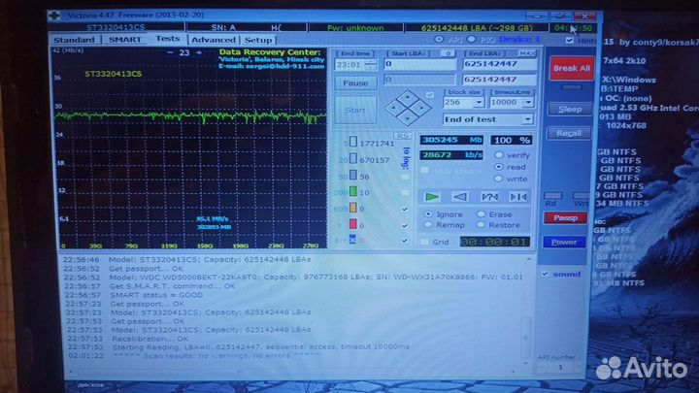Viewport: 699px width, 393px height.
Task: Open the Advanced tab
Action: tap(213, 39)
